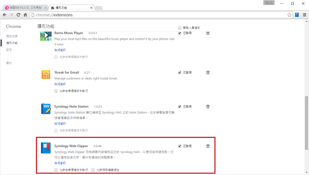
Task: Open About in the Chrome sidebar
Action: (9, 63)
